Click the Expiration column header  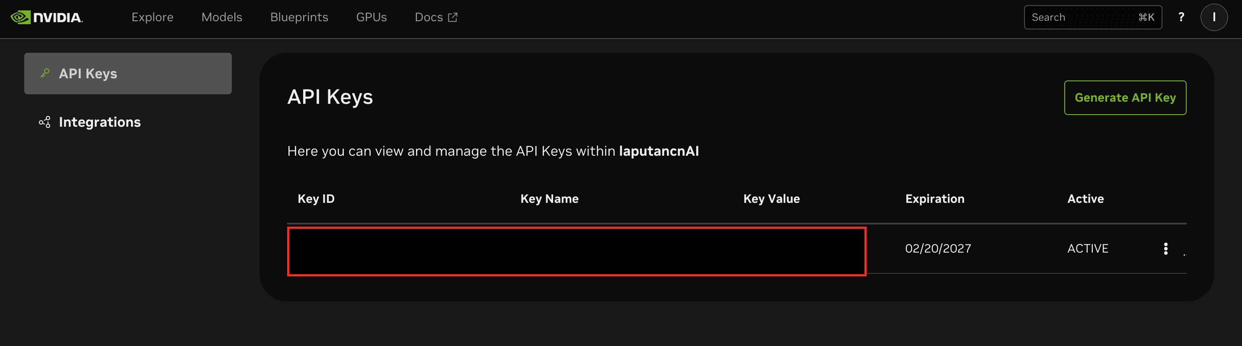click(935, 198)
